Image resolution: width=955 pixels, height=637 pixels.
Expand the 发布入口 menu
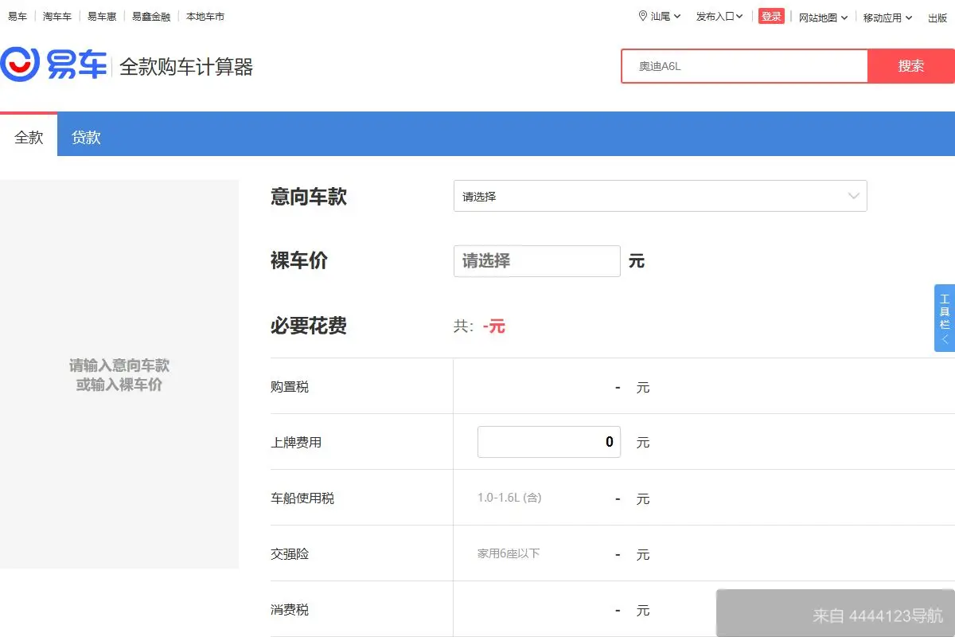coord(719,17)
